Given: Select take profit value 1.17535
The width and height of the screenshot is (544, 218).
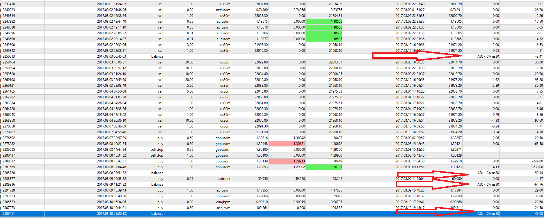Looking at the screenshot, I should (336, 190).
